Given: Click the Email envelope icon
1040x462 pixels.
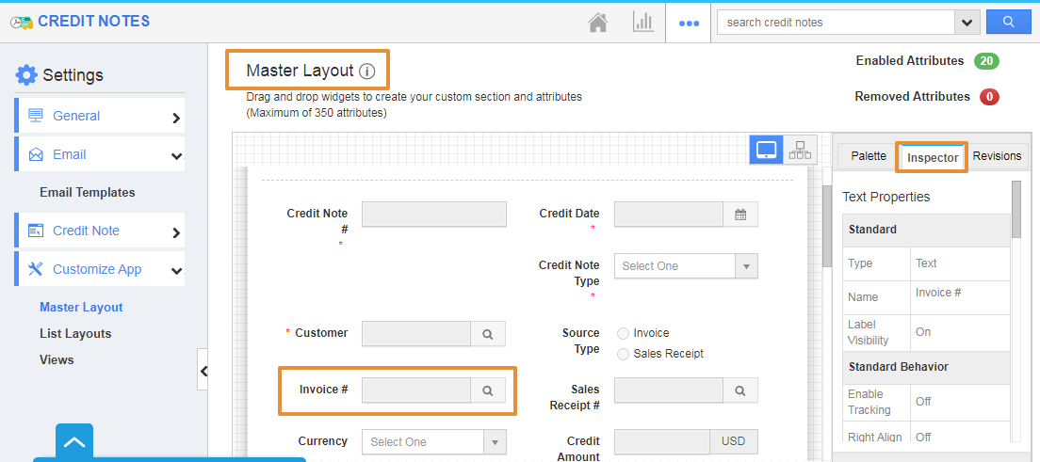Looking at the screenshot, I should pyautogui.click(x=36, y=154).
